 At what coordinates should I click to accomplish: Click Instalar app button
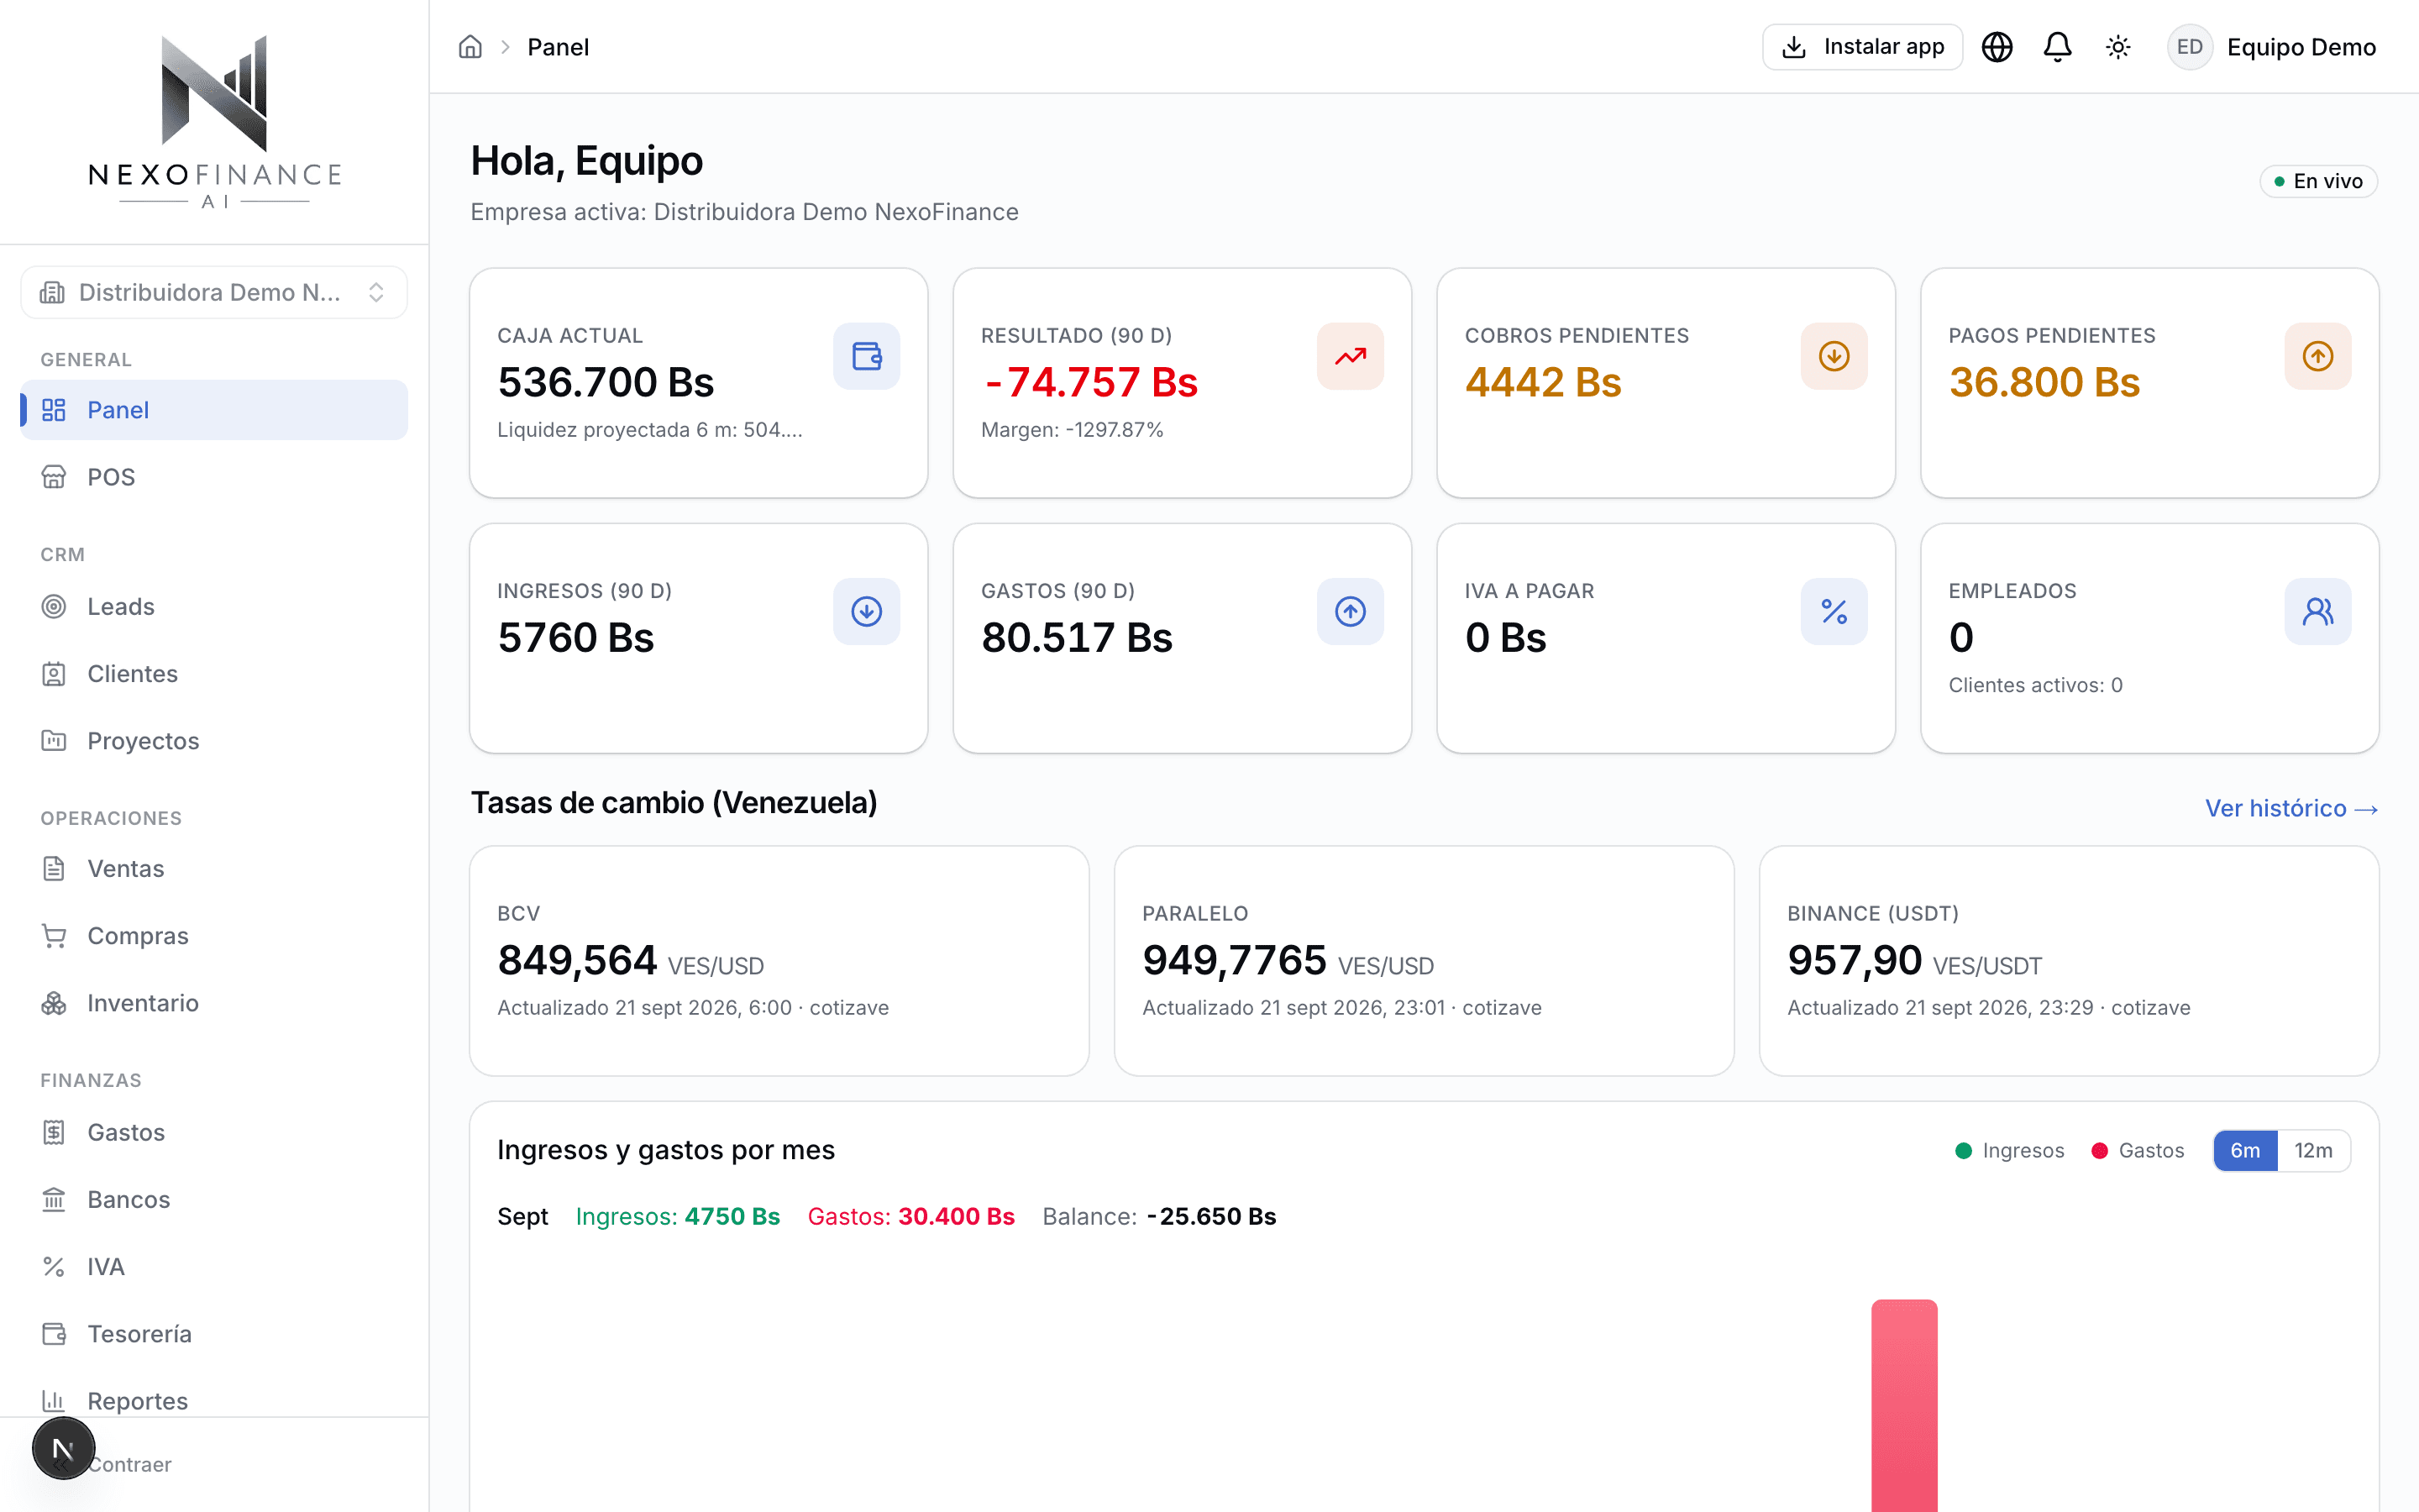click(1862, 47)
